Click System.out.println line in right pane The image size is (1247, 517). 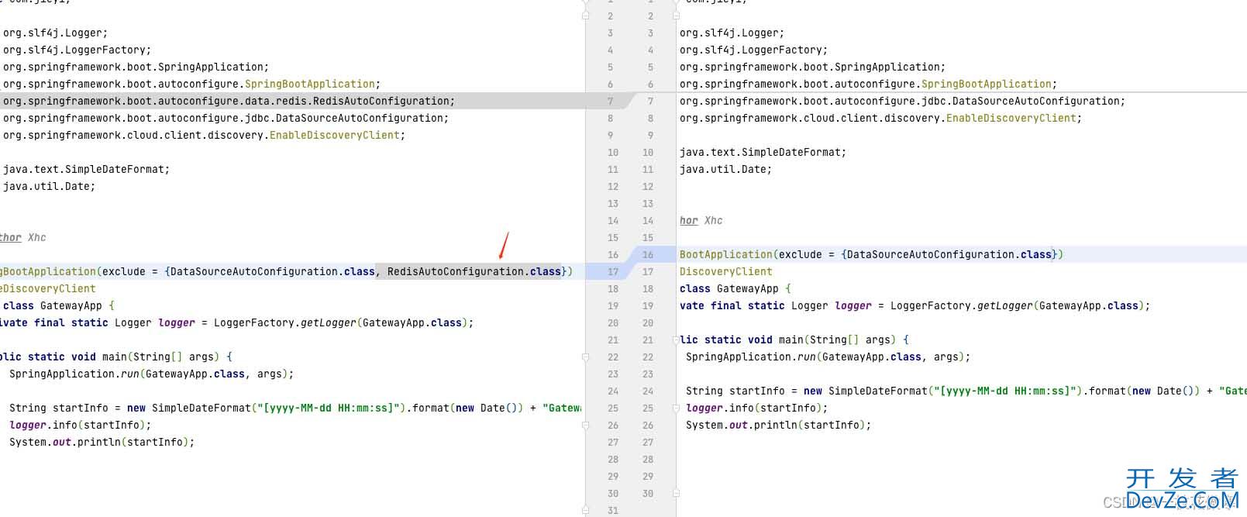779,425
